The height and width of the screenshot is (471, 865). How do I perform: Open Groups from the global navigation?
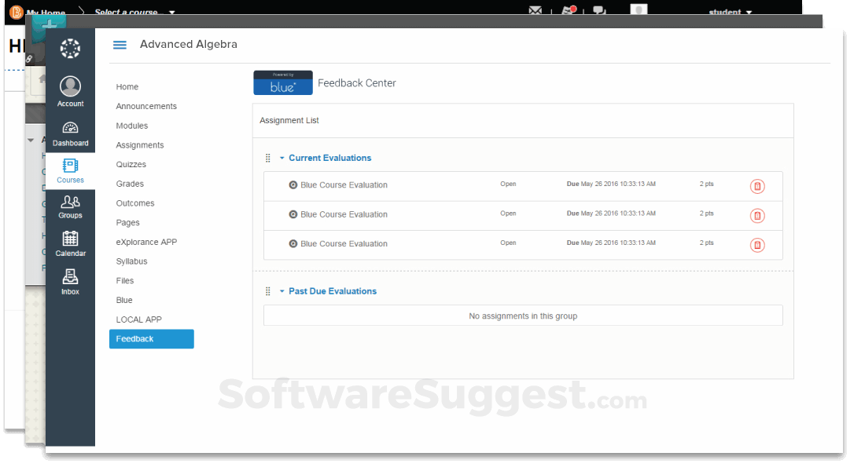70,205
